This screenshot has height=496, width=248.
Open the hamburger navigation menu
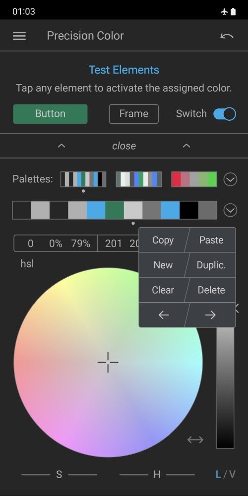19,36
